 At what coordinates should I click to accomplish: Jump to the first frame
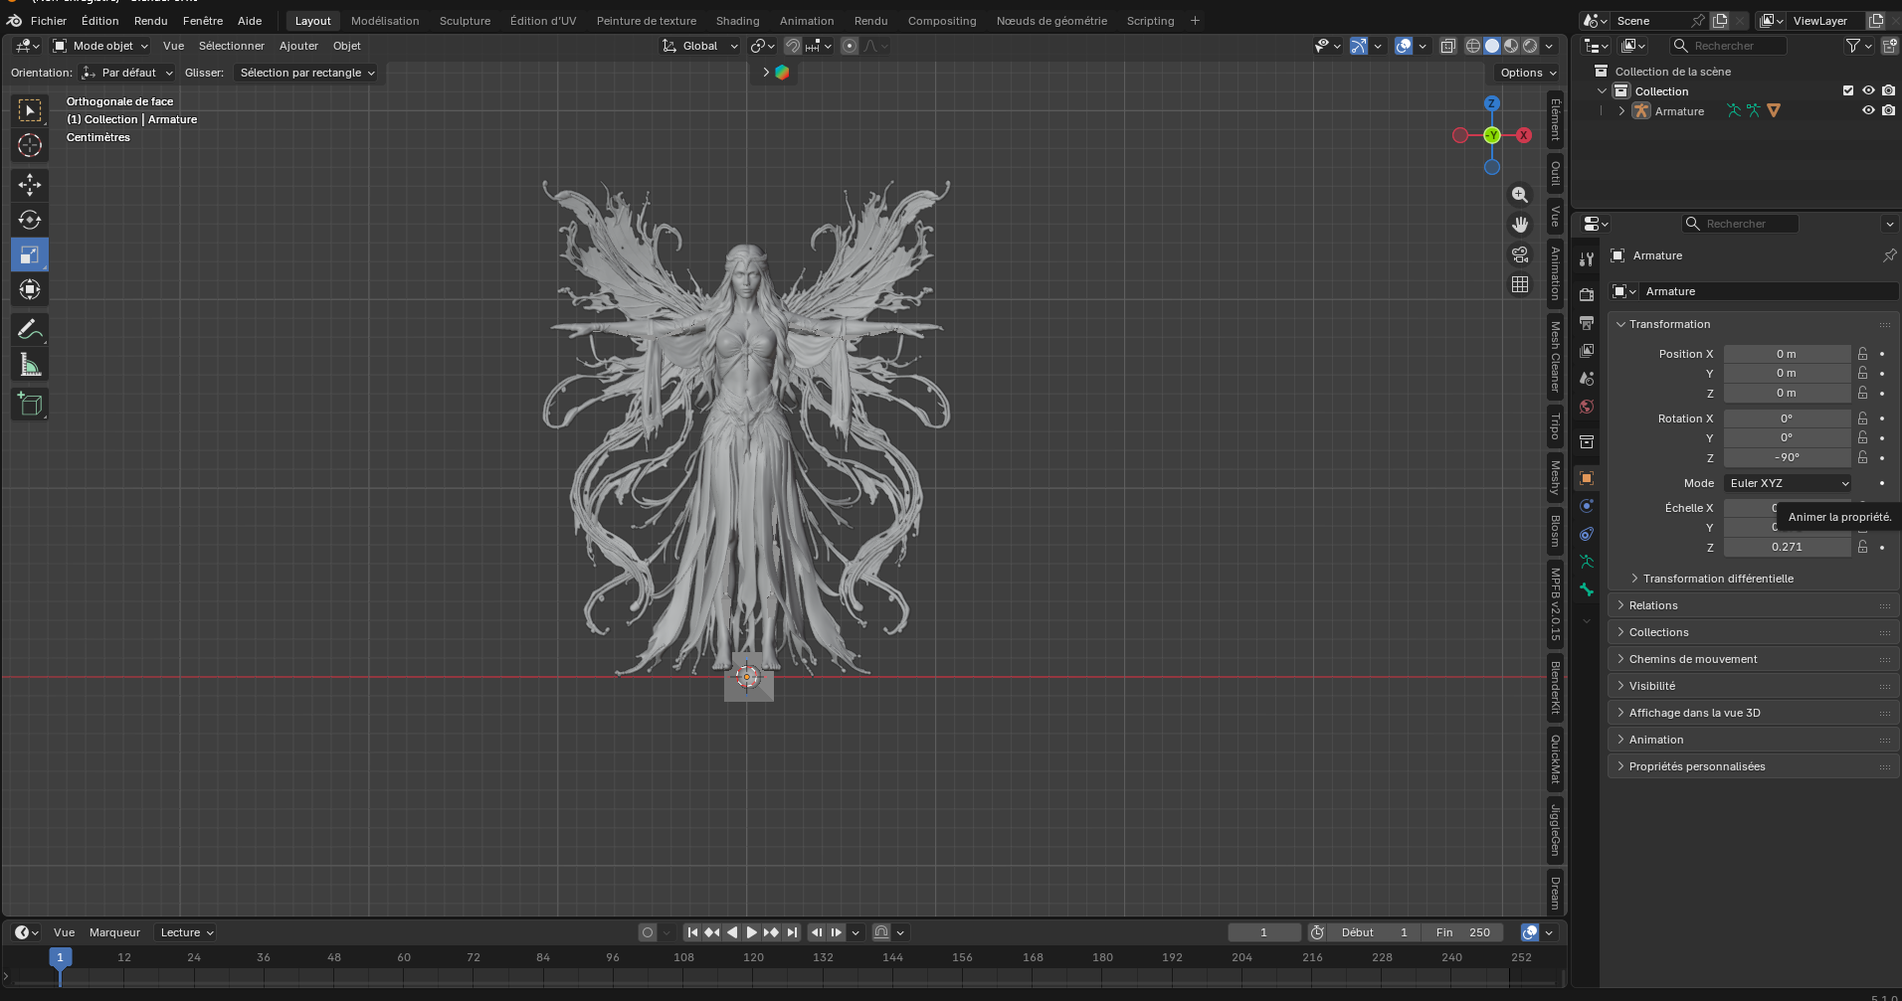tap(692, 932)
